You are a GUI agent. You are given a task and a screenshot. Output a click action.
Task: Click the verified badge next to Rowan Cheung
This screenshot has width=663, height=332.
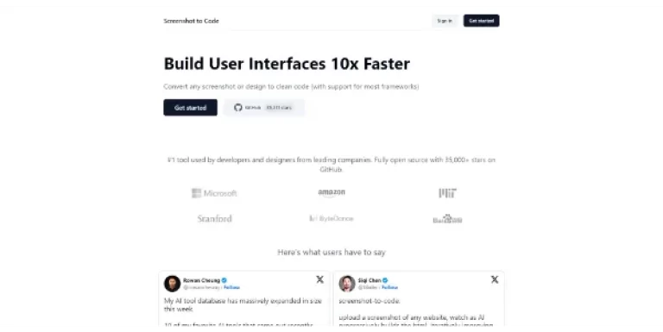[x=224, y=280]
